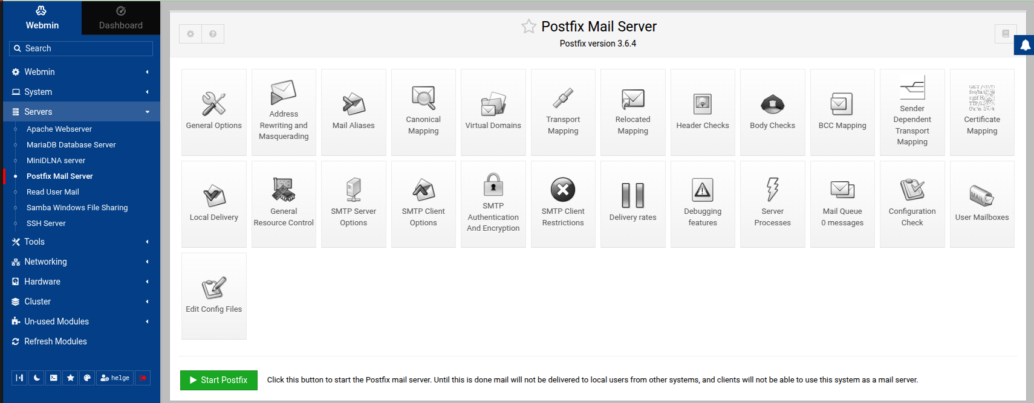Open Certificate Mapping icon

(982, 112)
